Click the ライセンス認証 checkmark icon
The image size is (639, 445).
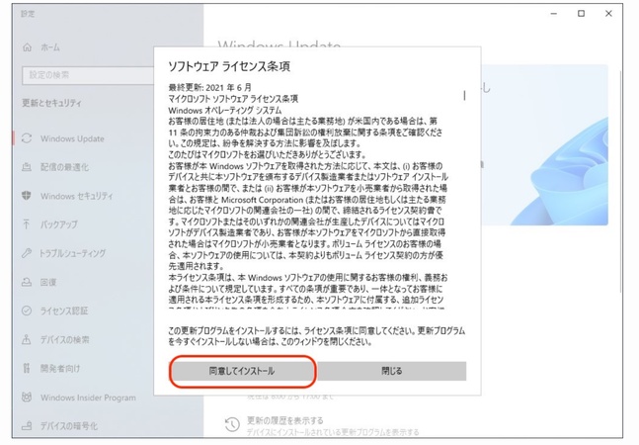click(27, 311)
